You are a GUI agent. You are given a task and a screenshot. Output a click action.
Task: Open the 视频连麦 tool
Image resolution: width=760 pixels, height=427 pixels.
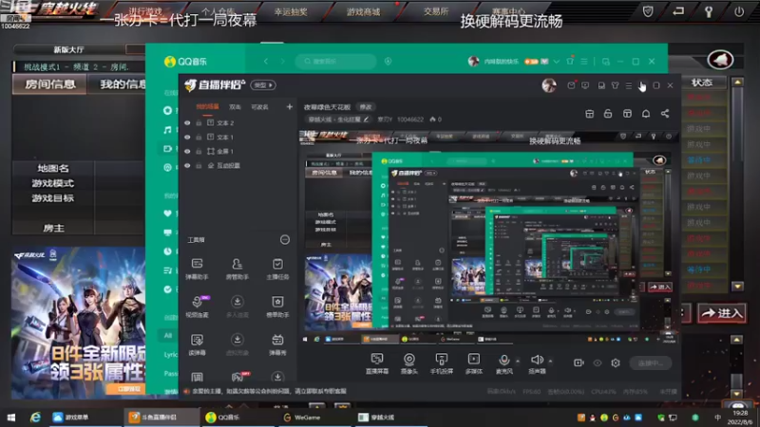pyautogui.click(x=197, y=306)
